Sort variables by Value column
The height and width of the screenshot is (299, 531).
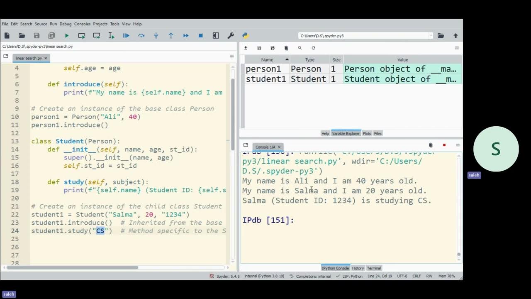click(x=402, y=60)
